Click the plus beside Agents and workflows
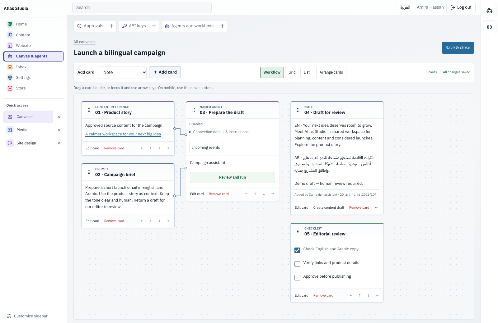This screenshot has height=323, width=498. pos(223,26)
